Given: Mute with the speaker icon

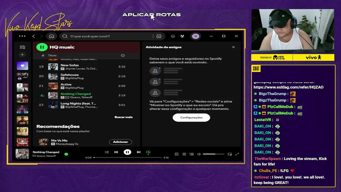Looking at the screenshot, I should point(199,154).
